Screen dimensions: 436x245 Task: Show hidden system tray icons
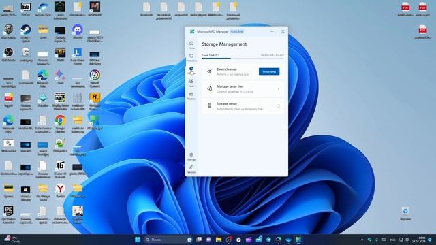362,240
